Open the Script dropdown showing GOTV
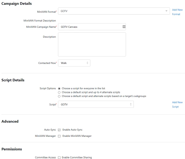Viewport: 185px width, 159px height. pyautogui.click(x=96, y=104)
